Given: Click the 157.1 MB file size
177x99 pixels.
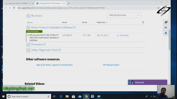Looking at the screenshot, I should click(86, 35).
